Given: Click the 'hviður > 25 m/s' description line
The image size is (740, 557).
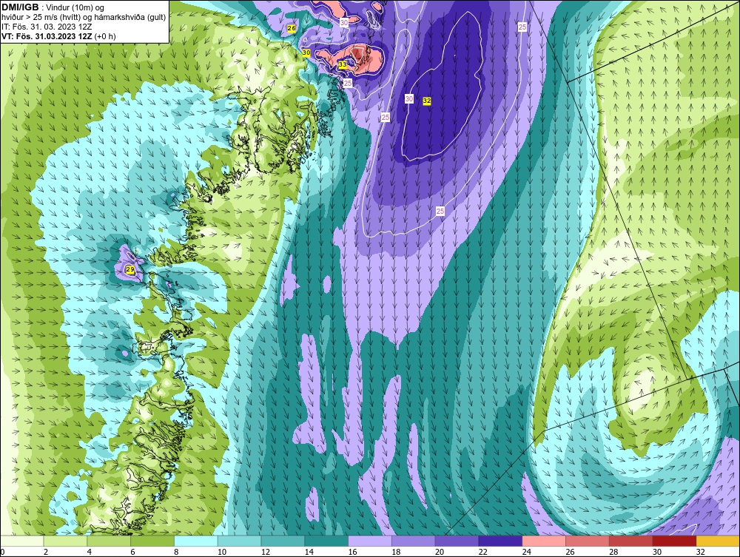Looking at the screenshot, I should click(84, 18).
